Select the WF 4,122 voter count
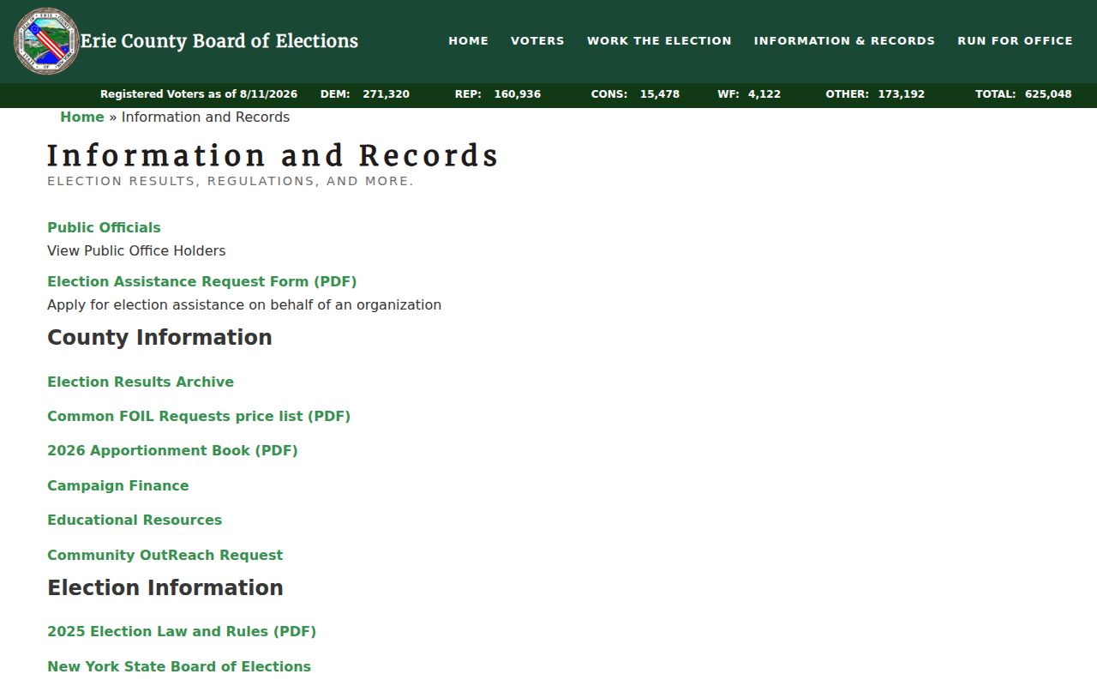1097x686 pixels. (749, 94)
